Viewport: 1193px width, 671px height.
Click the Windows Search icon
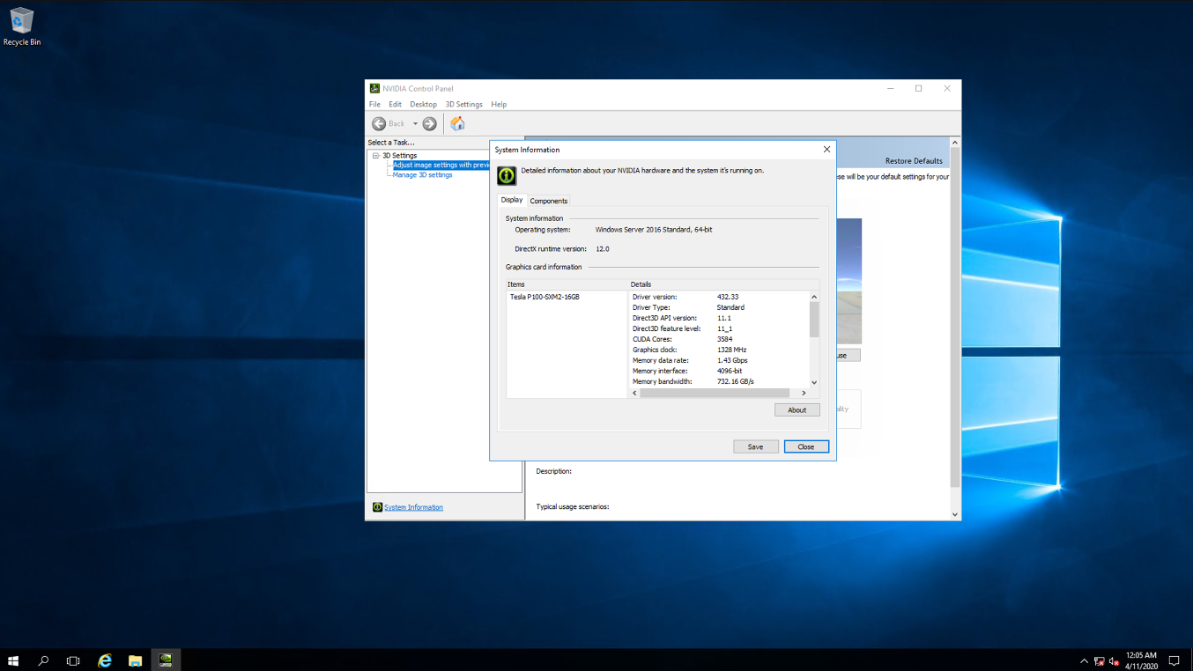click(42, 660)
